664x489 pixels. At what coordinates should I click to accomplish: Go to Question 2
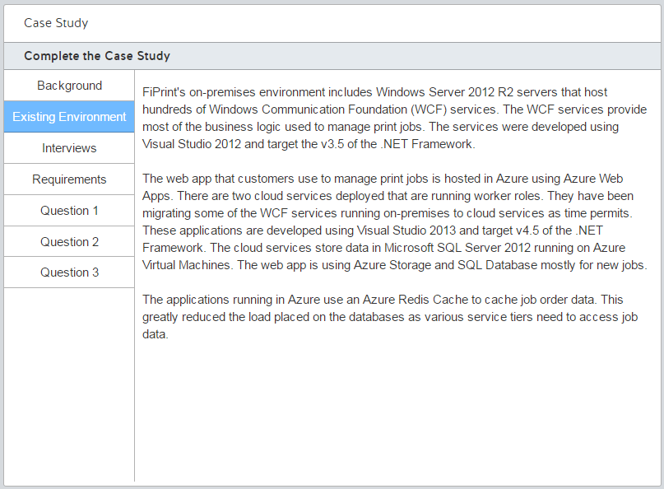pyautogui.click(x=69, y=241)
